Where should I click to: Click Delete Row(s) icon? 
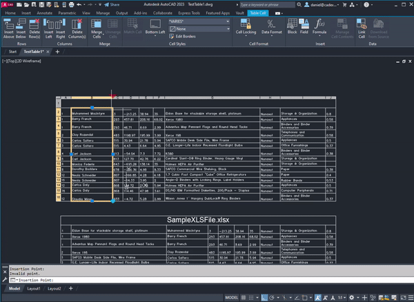pyautogui.click(x=33, y=24)
